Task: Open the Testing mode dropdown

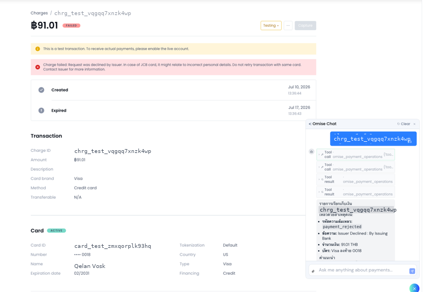Action: (271, 26)
